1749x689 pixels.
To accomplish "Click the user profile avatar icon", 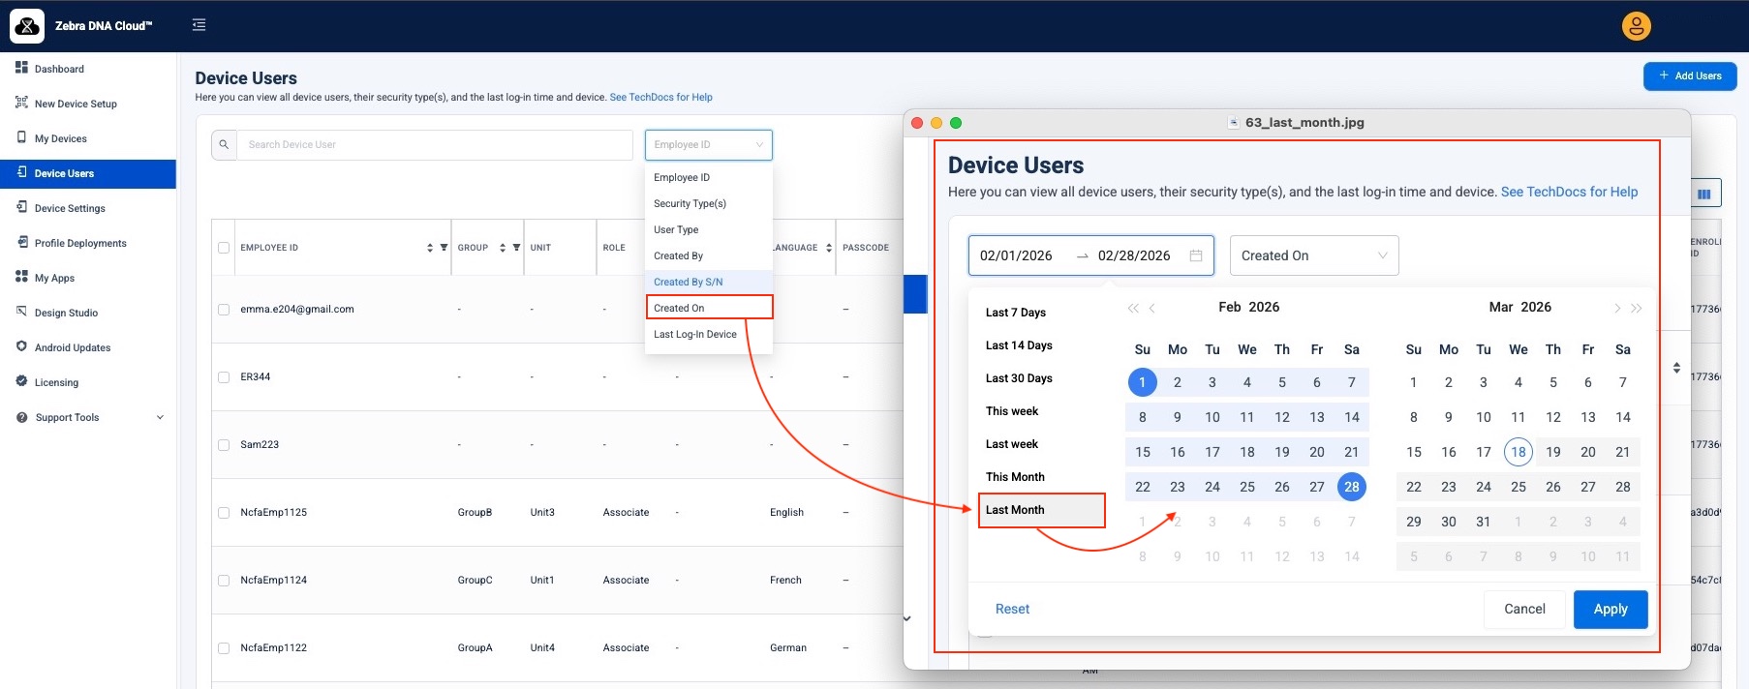I will click(1636, 26).
